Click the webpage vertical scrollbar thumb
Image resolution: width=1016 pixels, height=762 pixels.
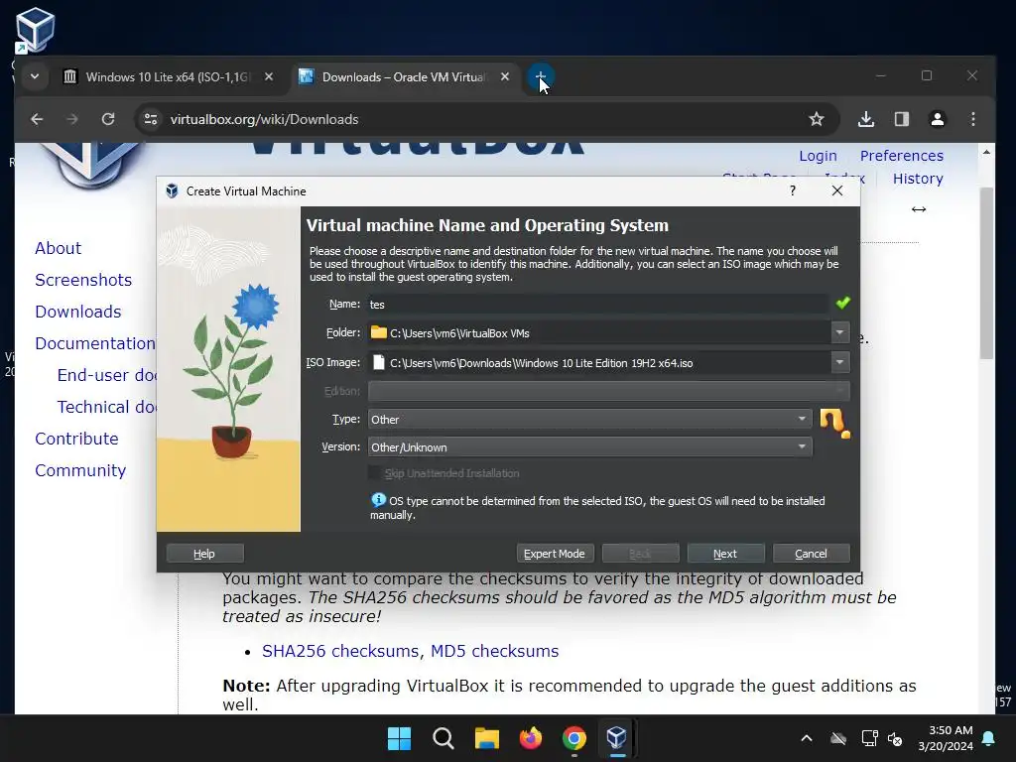986,273
